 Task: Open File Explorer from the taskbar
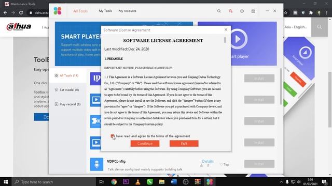point(162,182)
